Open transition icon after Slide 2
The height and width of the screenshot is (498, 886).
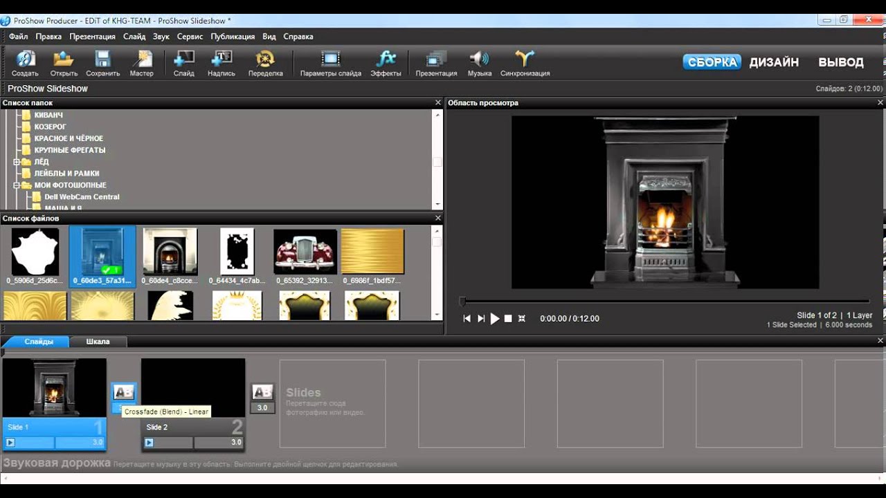tap(262, 392)
